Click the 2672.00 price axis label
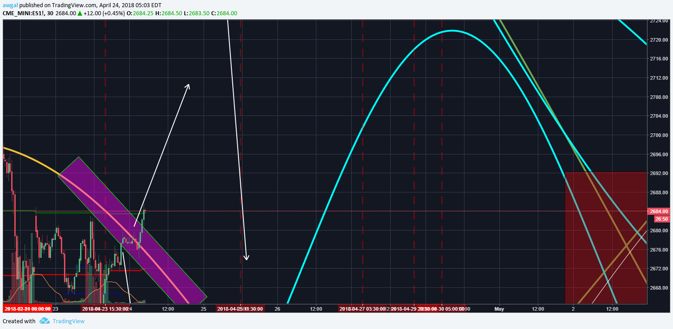 click(660, 269)
